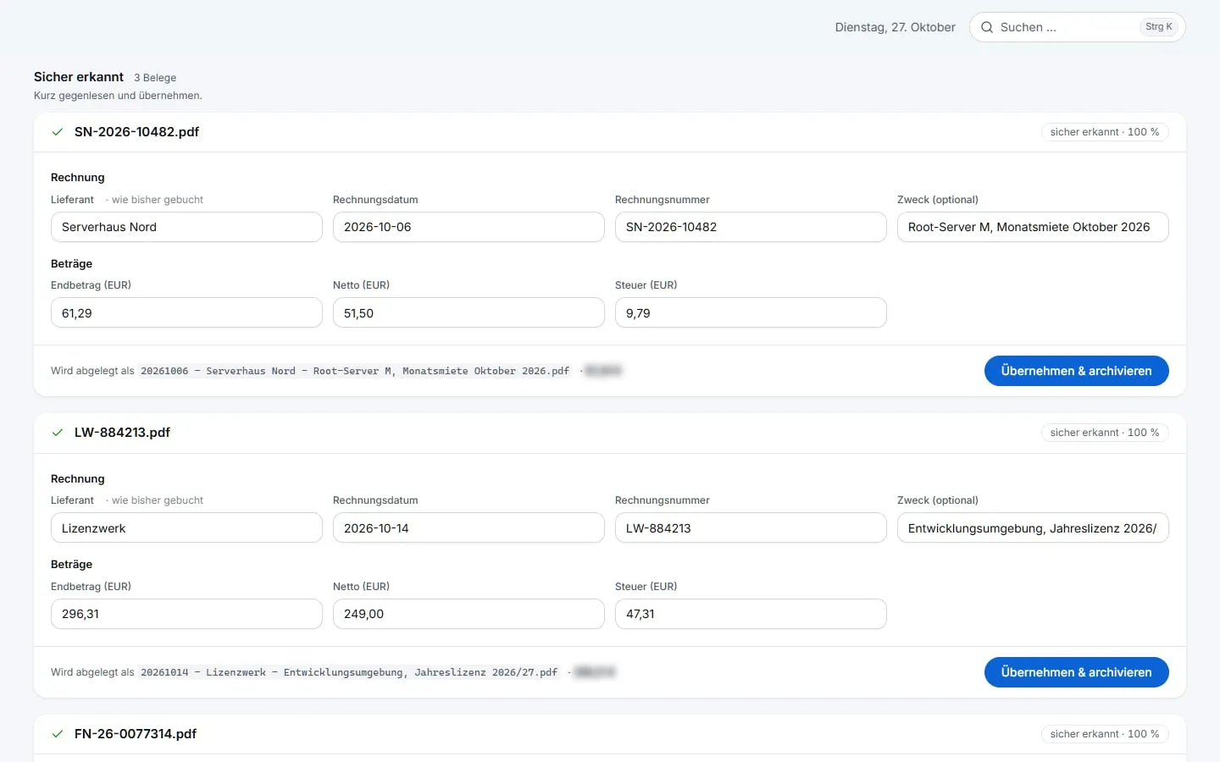Click the search magnifier icon

coord(987,27)
